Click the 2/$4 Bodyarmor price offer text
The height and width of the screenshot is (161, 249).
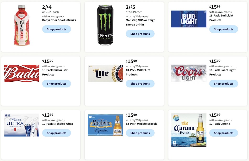[47, 7]
